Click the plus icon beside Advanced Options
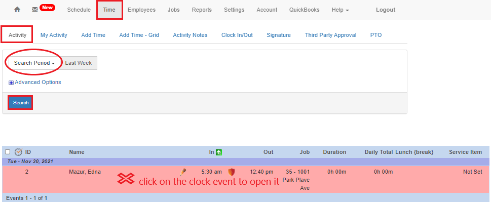The height and width of the screenshot is (202, 491). tap(11, 83)
